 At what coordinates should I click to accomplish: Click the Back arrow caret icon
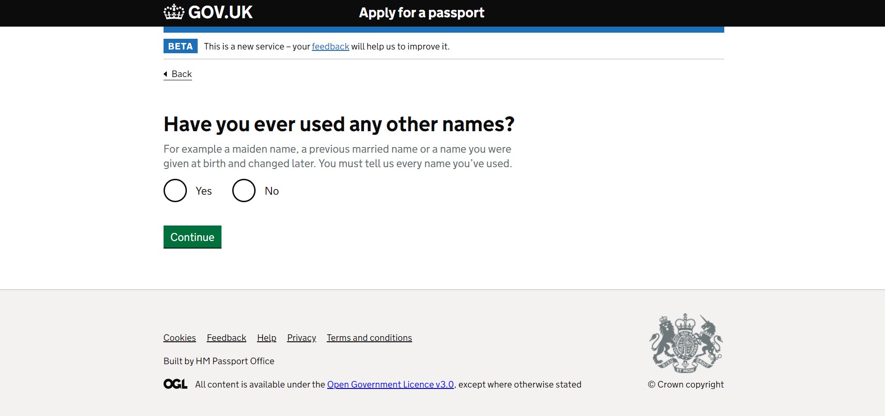[x=165, y=74]
